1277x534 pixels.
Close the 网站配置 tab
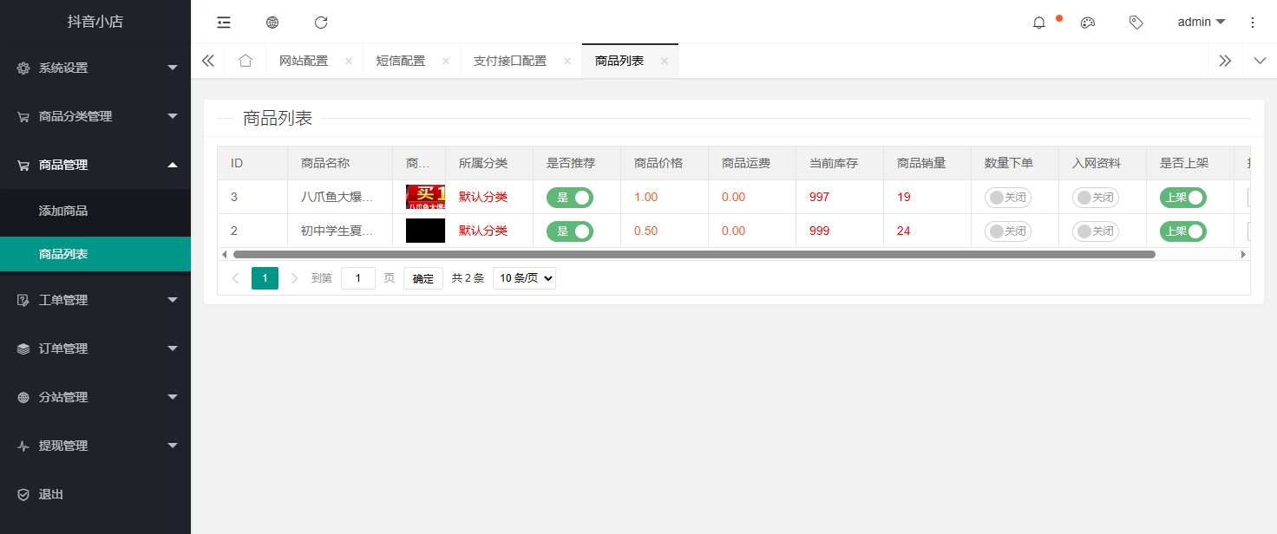349,61
